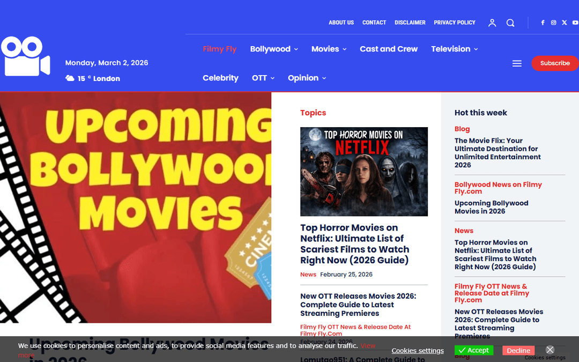This screenshot has width=579, height=362.
Task: Click View more link in cookie notice
Action: coord(368,346)
